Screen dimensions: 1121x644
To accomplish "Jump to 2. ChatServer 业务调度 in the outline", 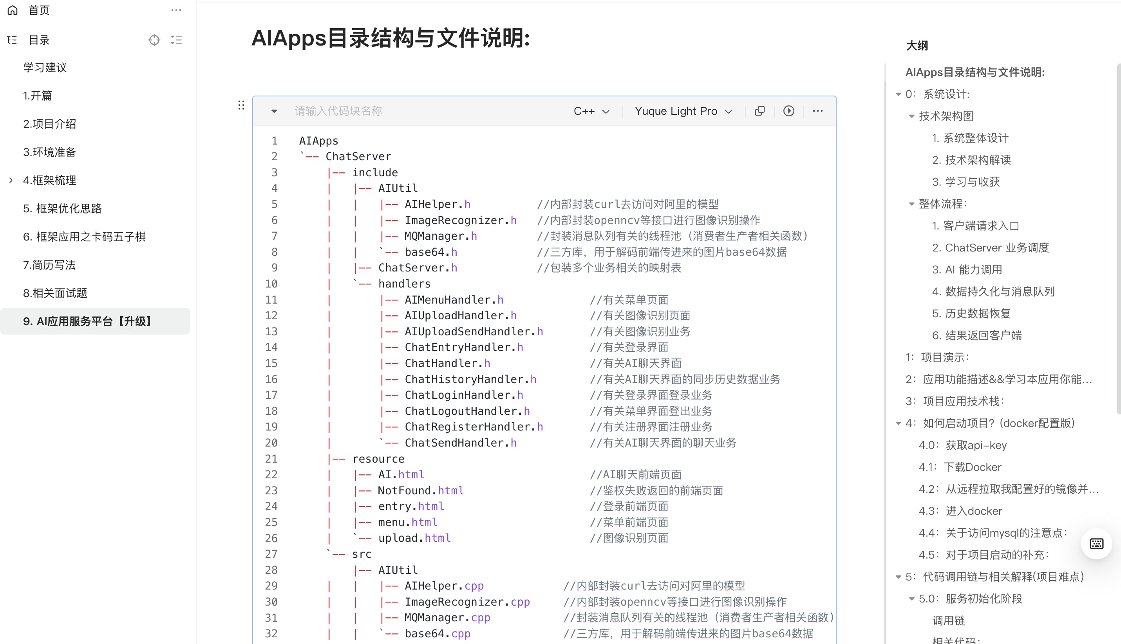I will pos(990,248).
